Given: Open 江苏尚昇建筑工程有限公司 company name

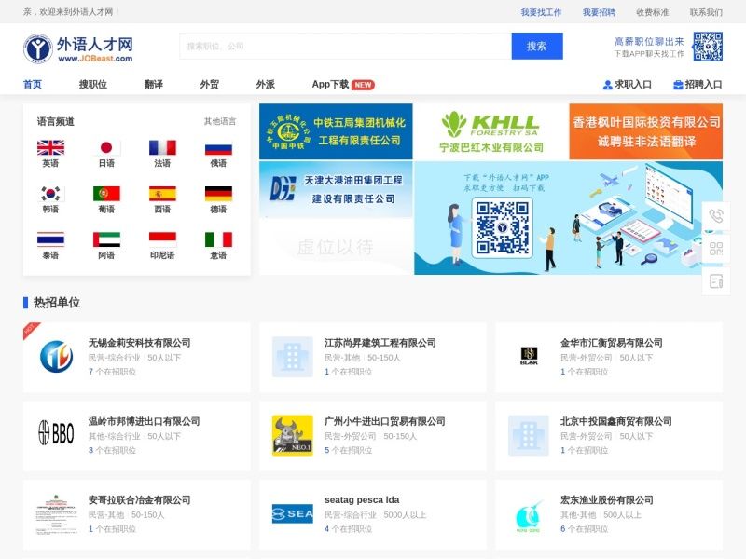Looking at the screenshot, I should tap(380, 343).
